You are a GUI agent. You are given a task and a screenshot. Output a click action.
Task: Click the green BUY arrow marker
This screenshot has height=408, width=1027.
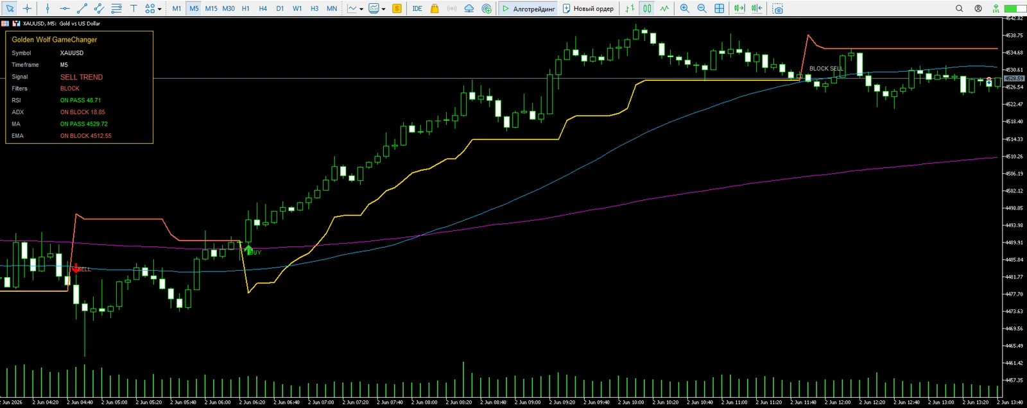[248, 250]
